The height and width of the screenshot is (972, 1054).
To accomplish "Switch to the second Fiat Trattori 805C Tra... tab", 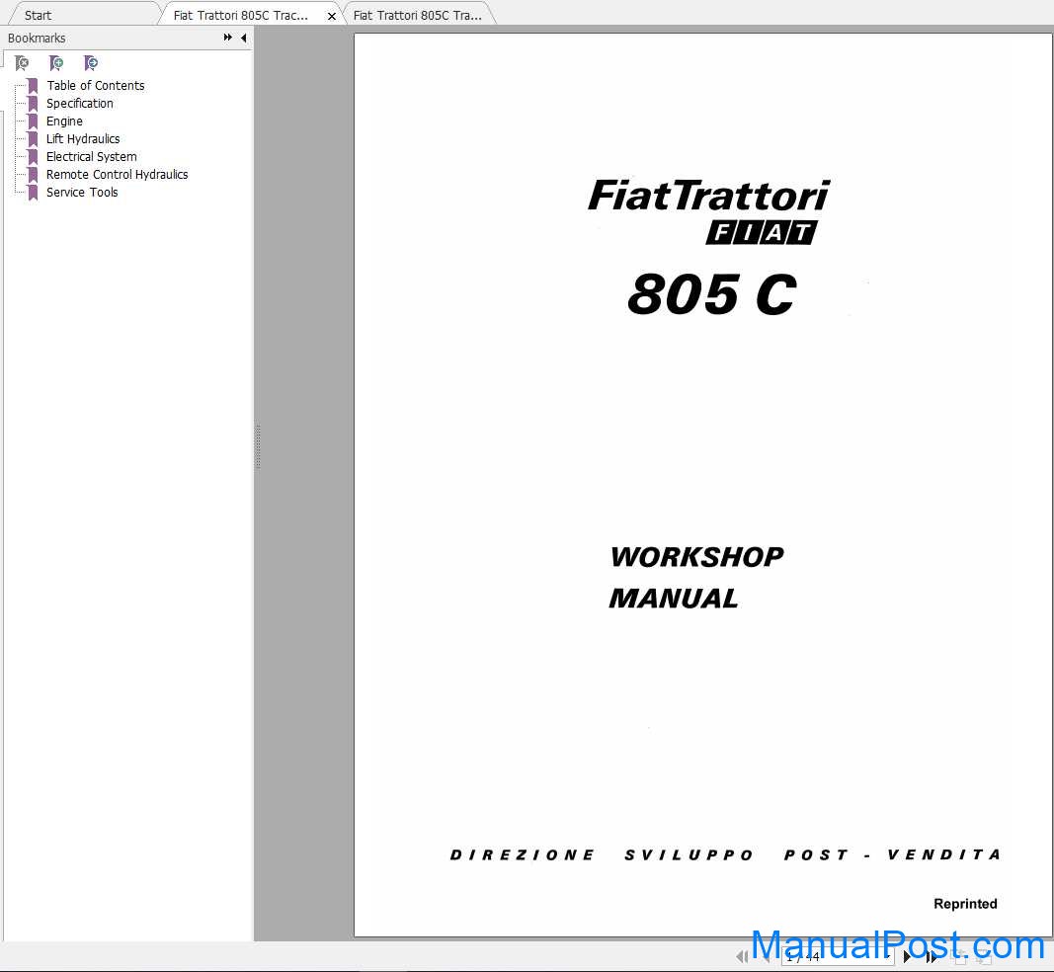I will coord(418,15).
